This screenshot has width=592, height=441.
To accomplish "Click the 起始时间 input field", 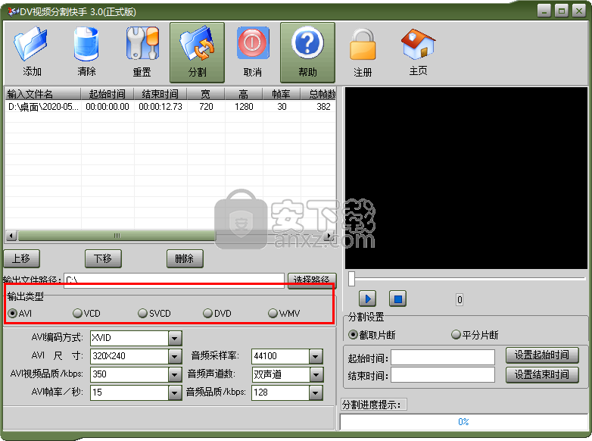I will pyautogui.click(x=443, y=357).
